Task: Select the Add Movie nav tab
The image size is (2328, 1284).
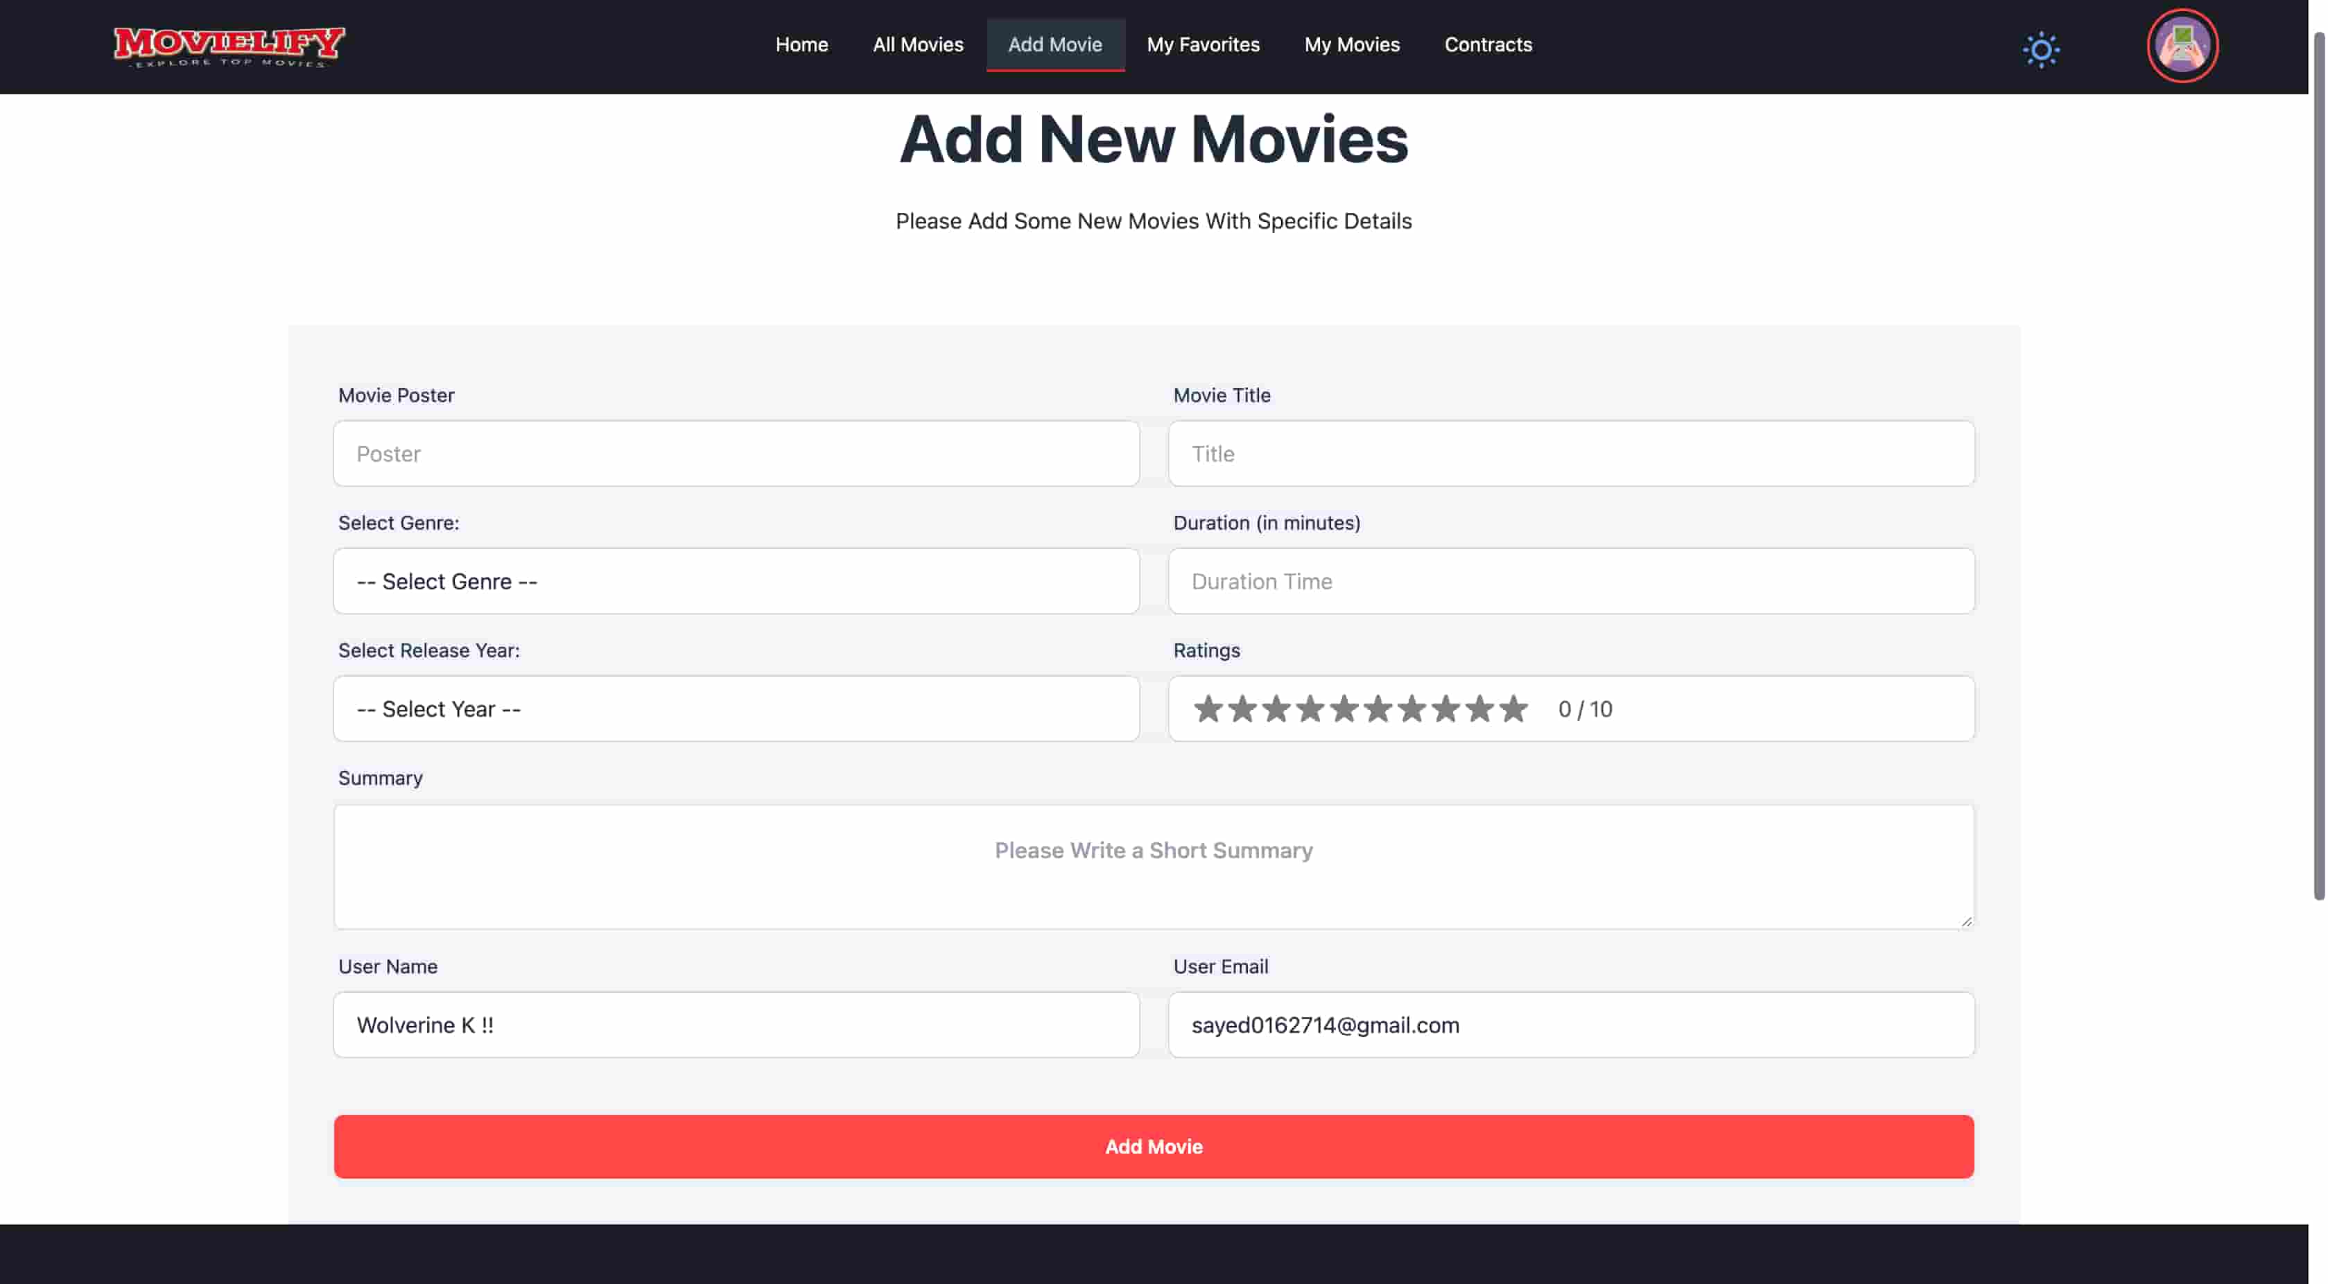Action: 1056,44
